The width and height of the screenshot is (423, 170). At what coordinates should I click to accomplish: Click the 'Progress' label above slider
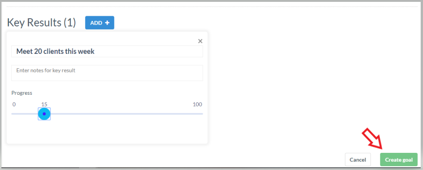(22, 93)
